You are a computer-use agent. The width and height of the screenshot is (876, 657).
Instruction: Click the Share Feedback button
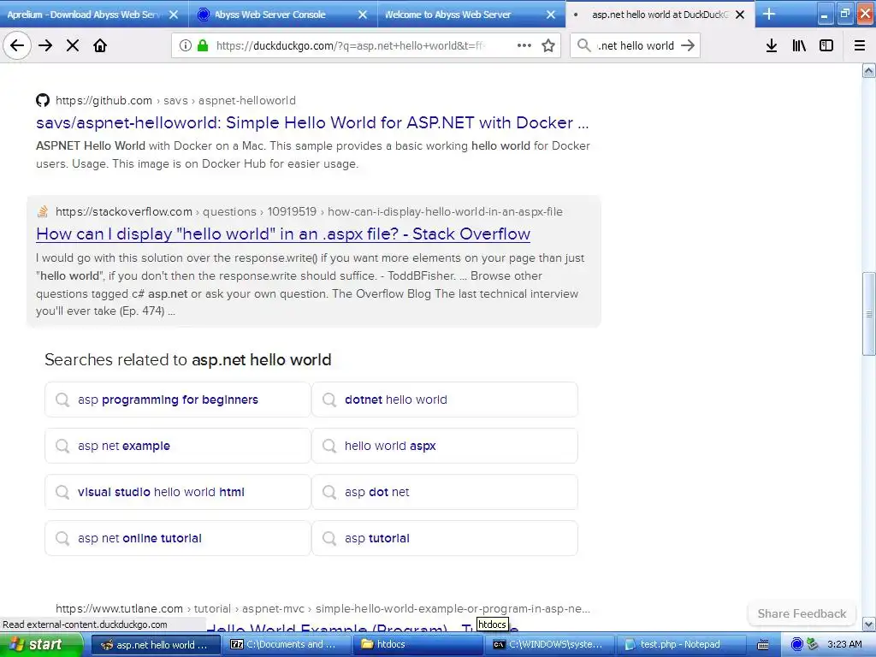click(x=802, y=613)
